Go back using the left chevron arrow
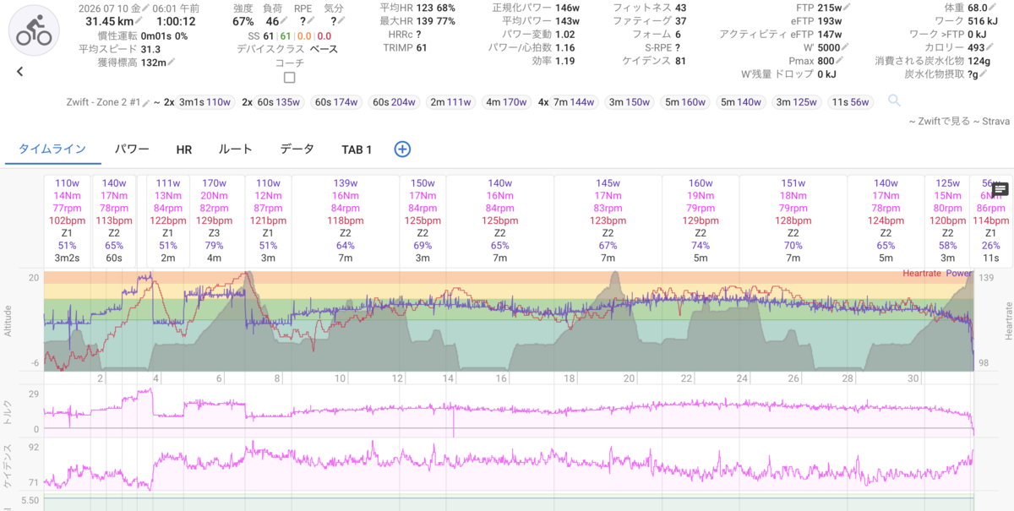This screenshot has width=1014, height=511. (x=20, y=72)
